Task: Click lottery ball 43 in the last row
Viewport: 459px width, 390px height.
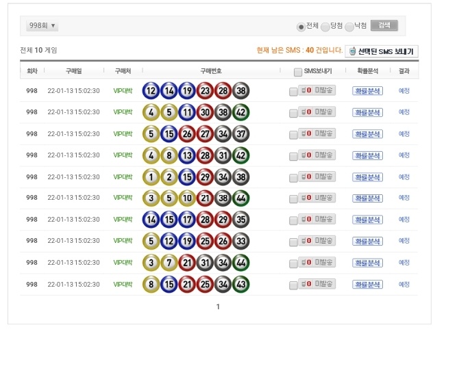Action: pyautogui.click(x=240, y=284)
